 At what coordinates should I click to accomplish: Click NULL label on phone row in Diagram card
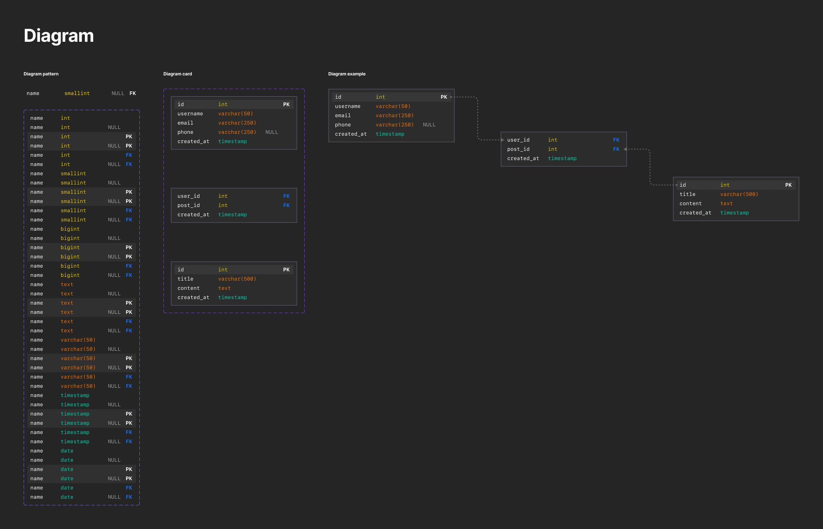pyautogui.click(x=271, y=132)
